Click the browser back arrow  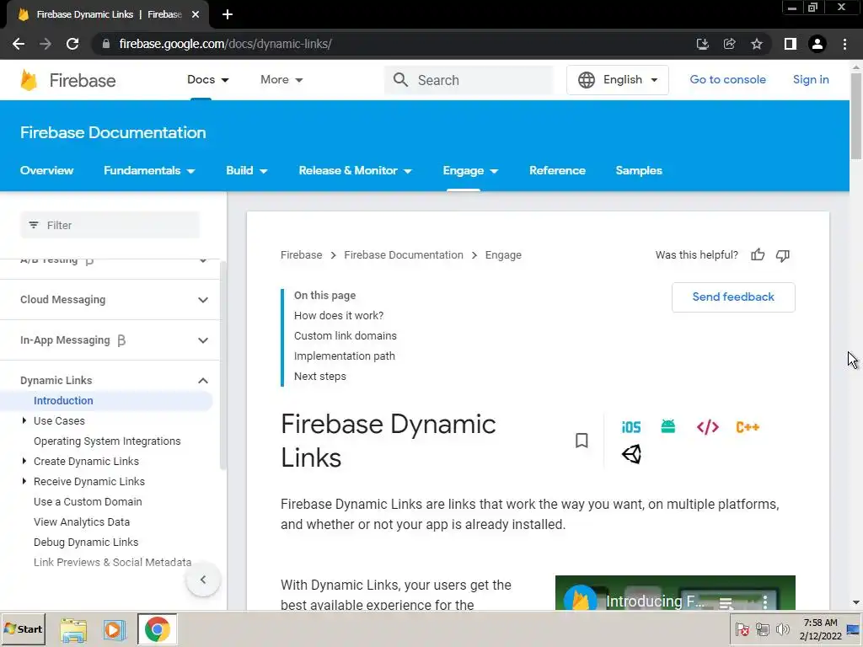point(19,44)
